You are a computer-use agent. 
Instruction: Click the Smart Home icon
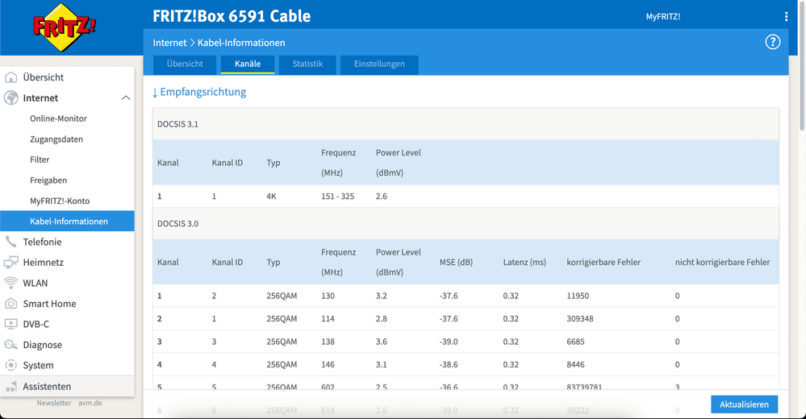(11, 304)
